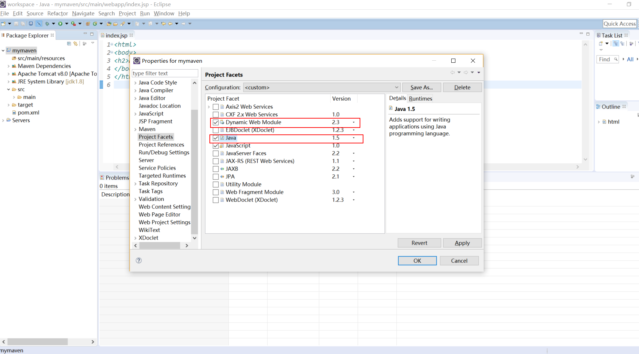Toggle the Skip All Breakpoints icon
Viewport: 639px width, 354px height.
click(x=39, y=24)
